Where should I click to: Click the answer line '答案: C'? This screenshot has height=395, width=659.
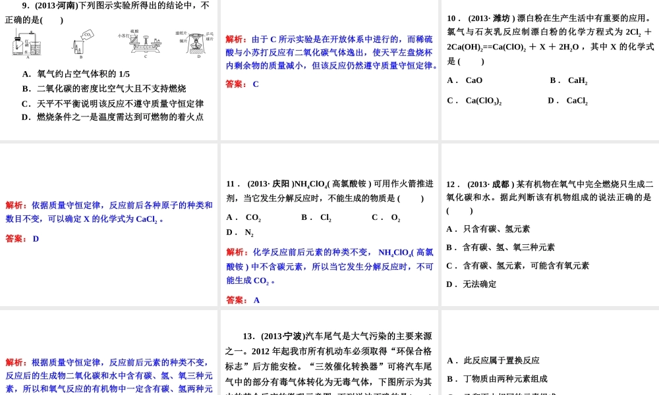(x=242, y=84)
